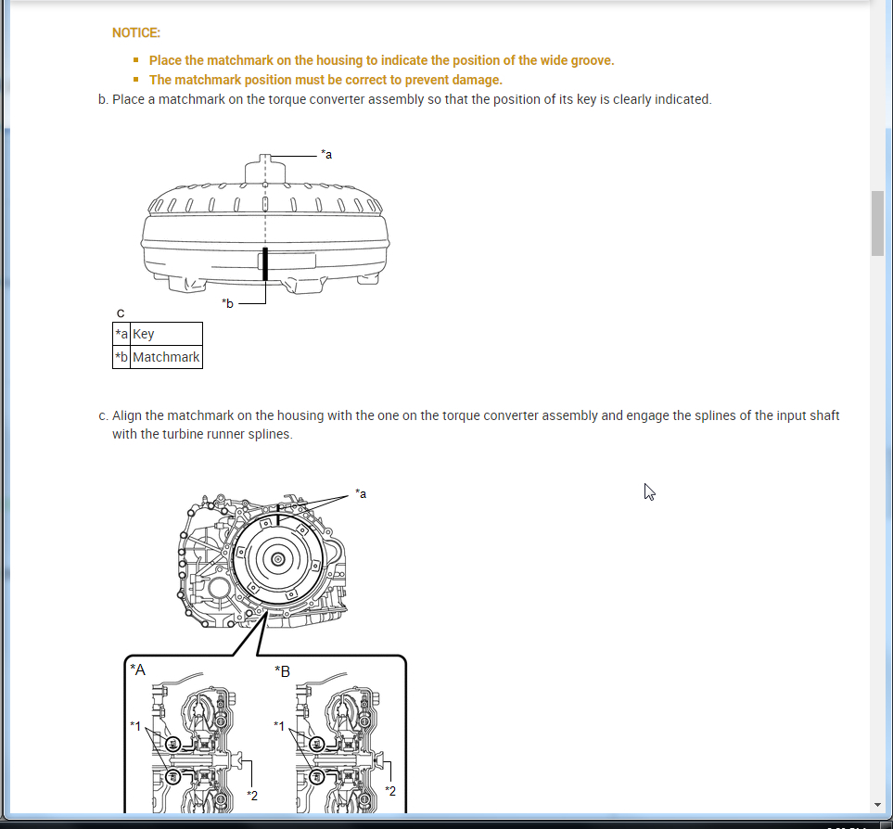
Task: Click the '*b' label under torque converter
Action: (228, 303)
